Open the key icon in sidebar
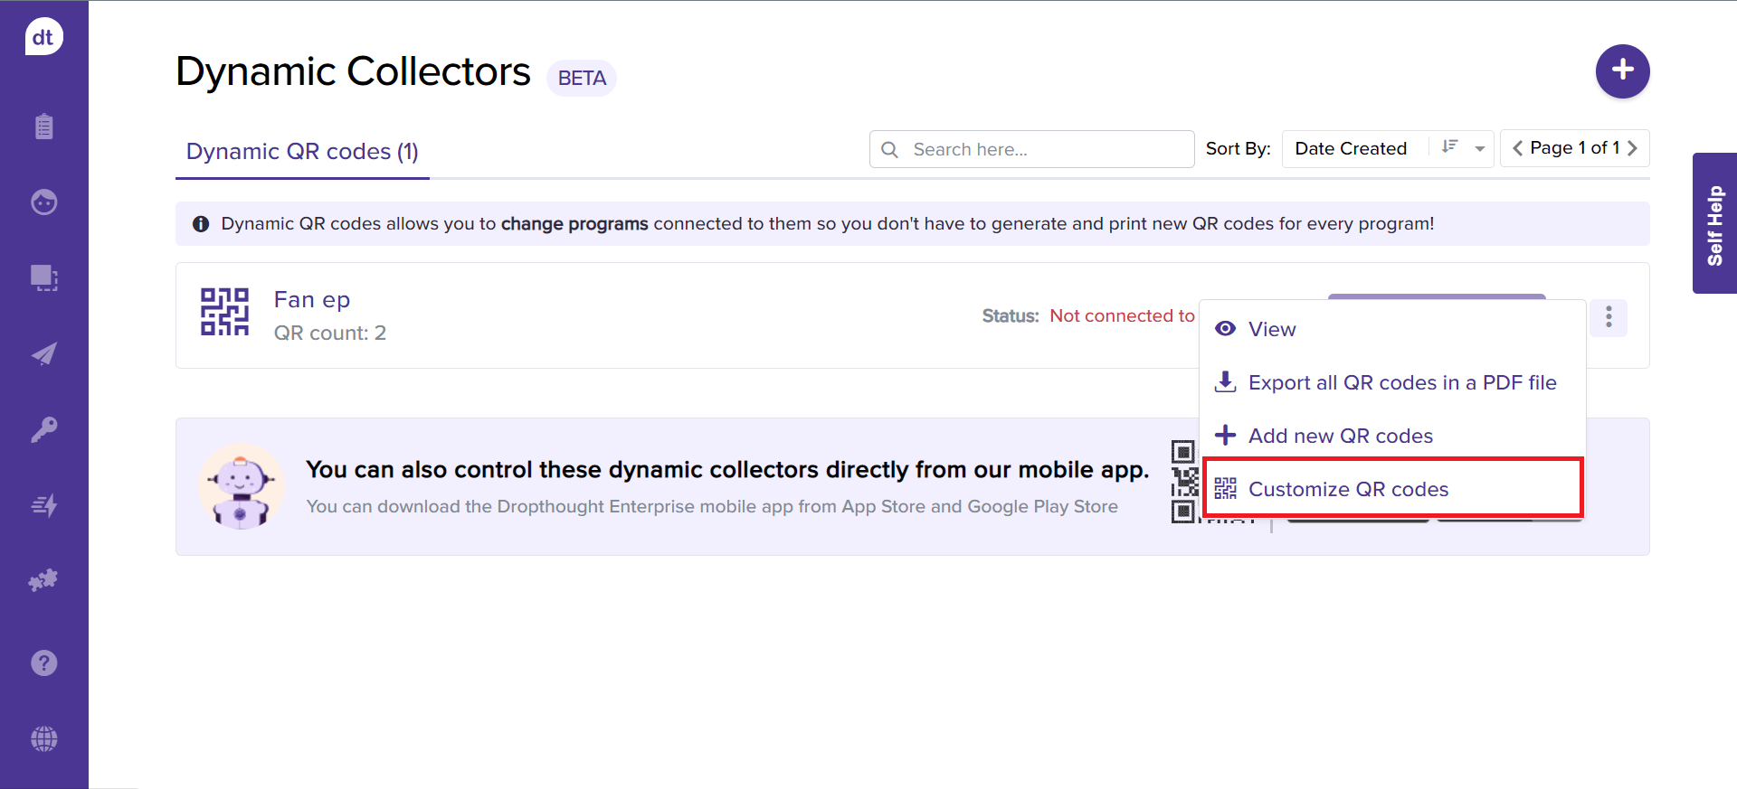Viewport: 1737px width, 789px height. [x=43, y=429]
